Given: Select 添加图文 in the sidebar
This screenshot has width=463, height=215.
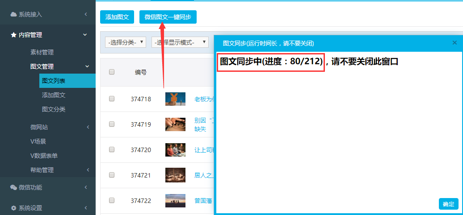Looking at the screenshot, I should click(54, 95).
